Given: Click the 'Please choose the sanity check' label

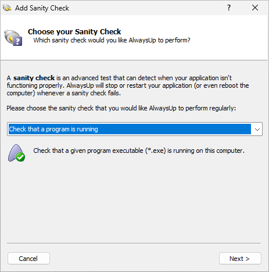Looking at the screenshot, I should [121, 108].
